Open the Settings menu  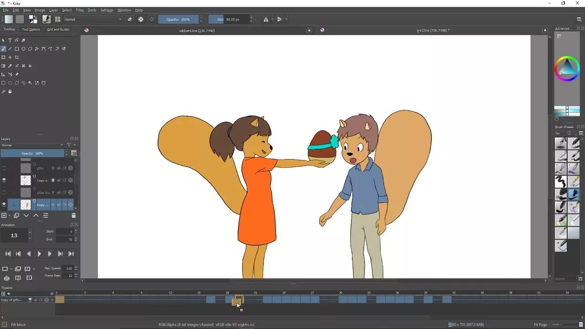[106, 10]
